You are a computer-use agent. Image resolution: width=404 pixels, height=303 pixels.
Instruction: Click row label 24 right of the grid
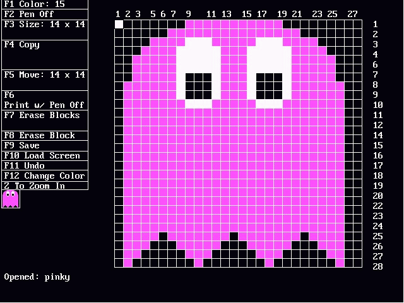tap(377, 226)
